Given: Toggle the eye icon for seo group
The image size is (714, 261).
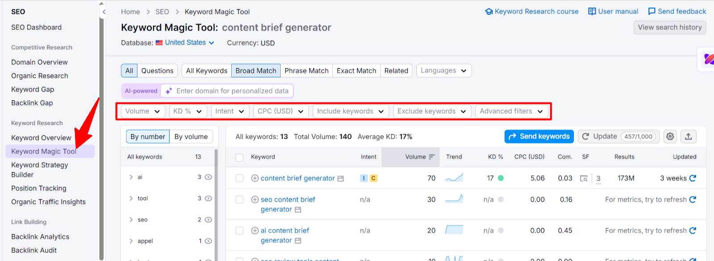Looking at the screenshot, I should (x=208, y=220).
